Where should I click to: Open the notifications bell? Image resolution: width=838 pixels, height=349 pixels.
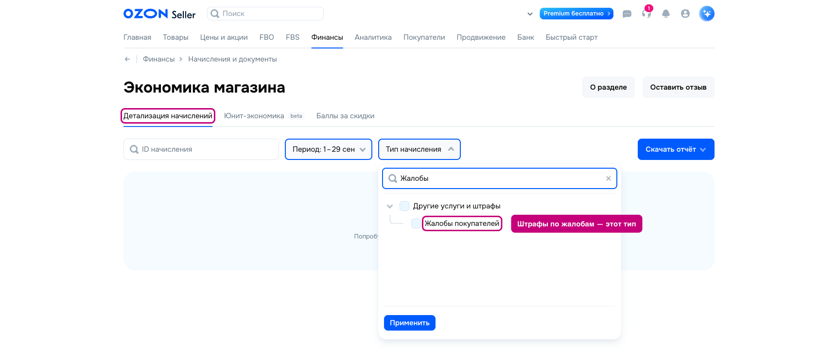coord(666,14)
